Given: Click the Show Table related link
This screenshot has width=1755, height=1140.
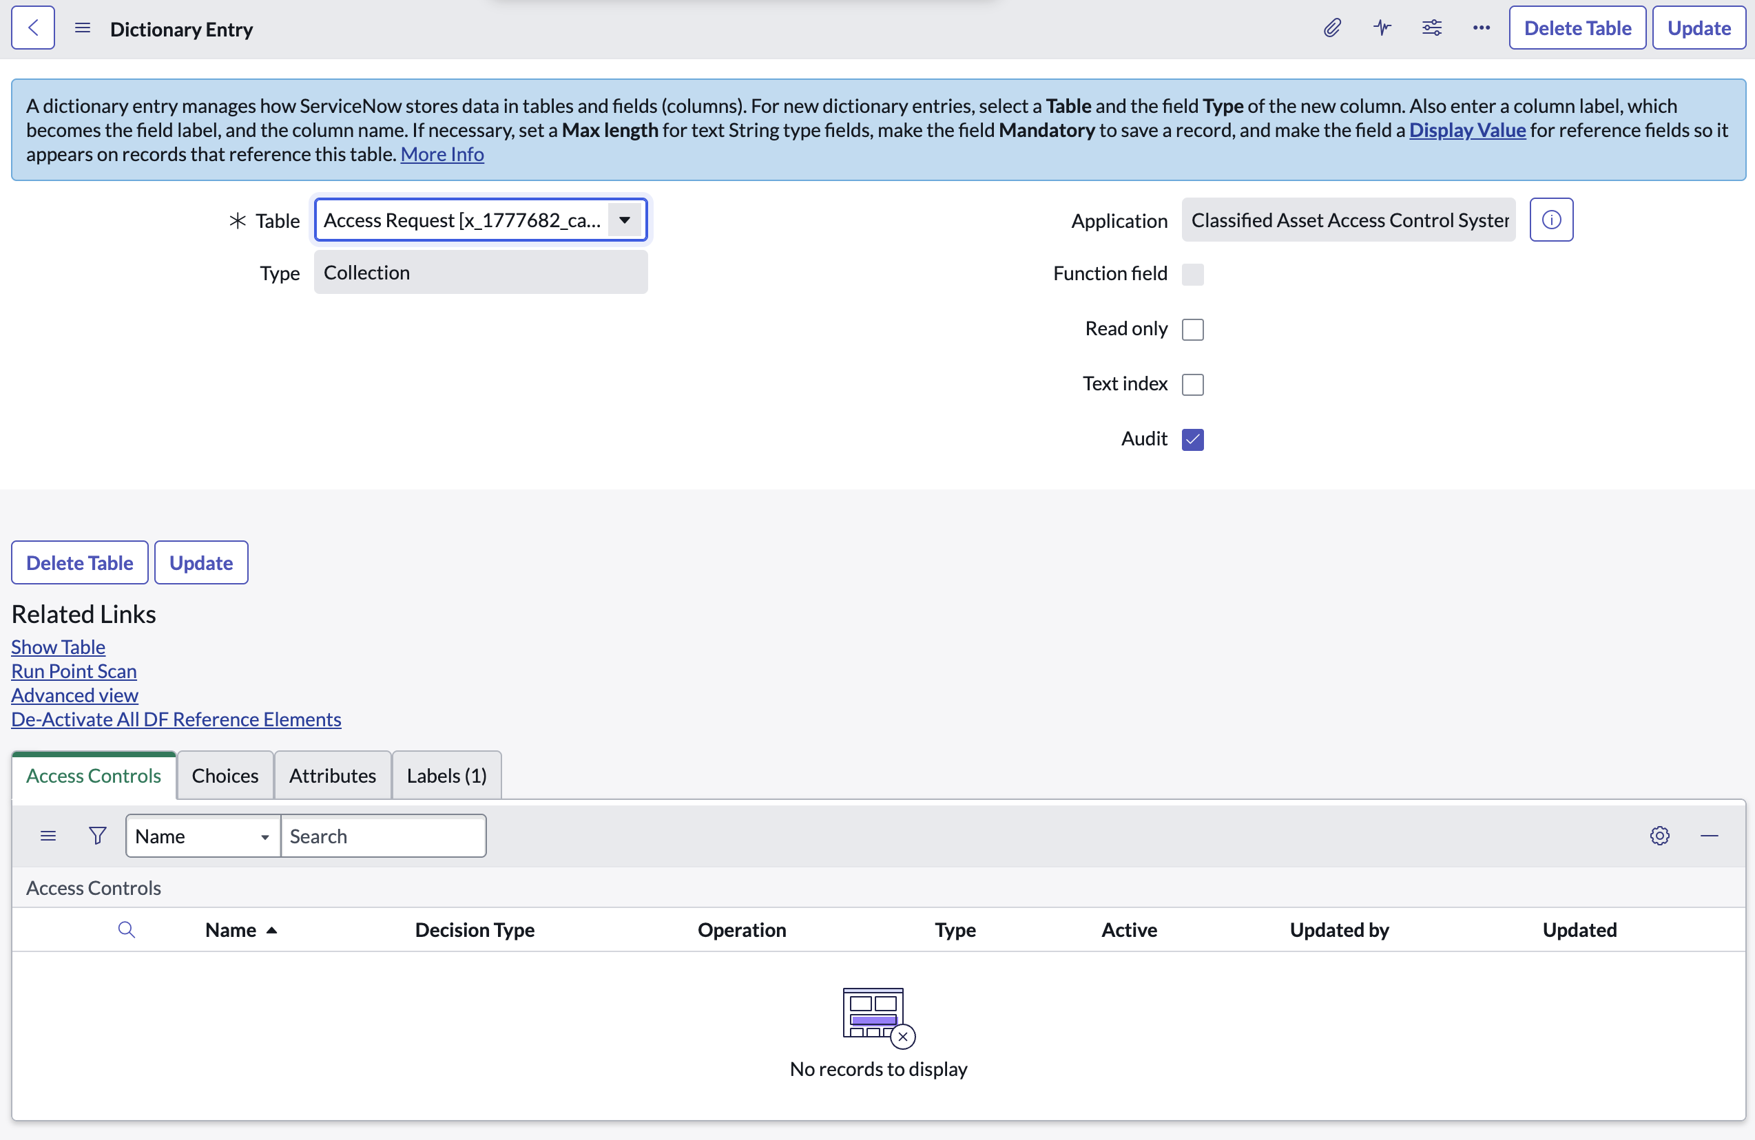Looking at the screenshot, I should coord(59,646).
